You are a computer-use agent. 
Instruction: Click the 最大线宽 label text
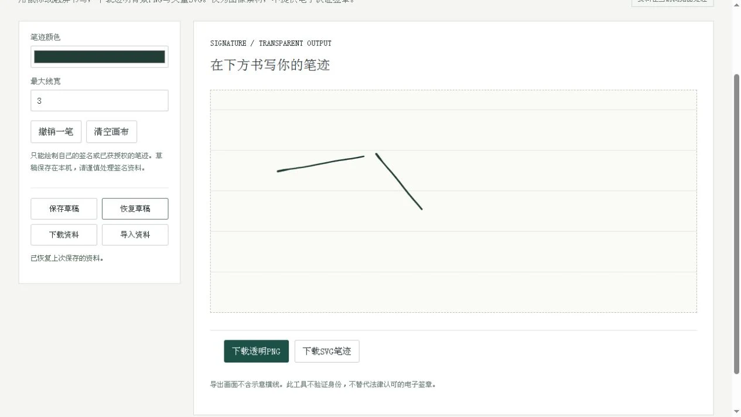click(46, 81)
